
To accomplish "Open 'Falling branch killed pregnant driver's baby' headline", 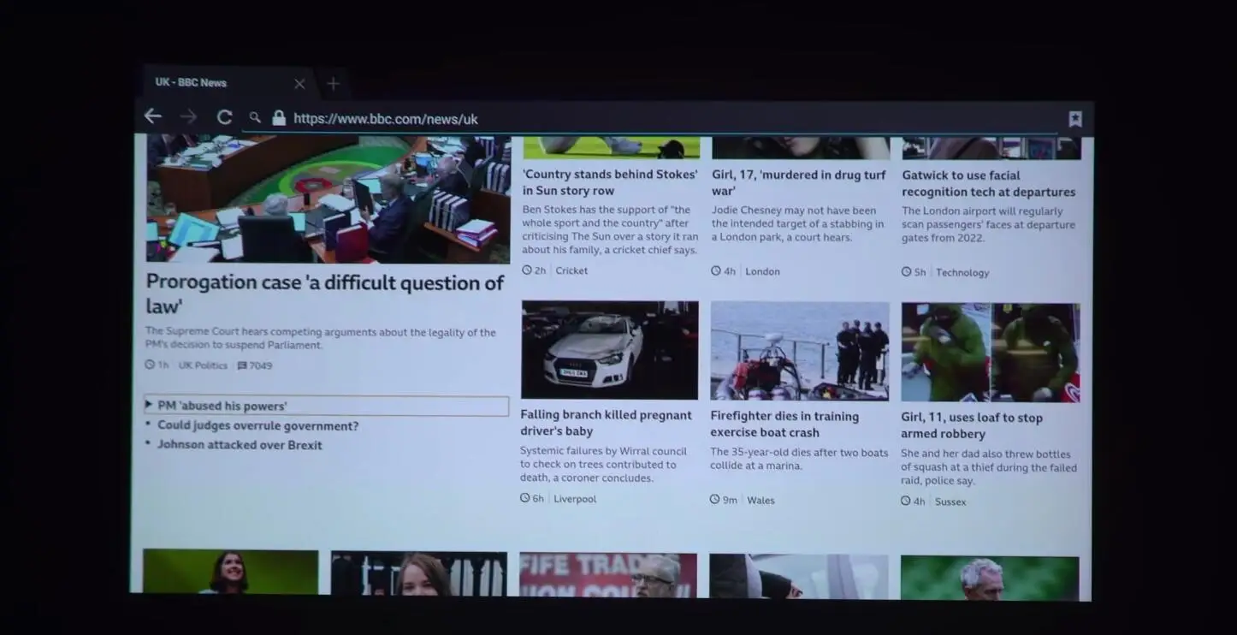I will (x=606, y=423).
